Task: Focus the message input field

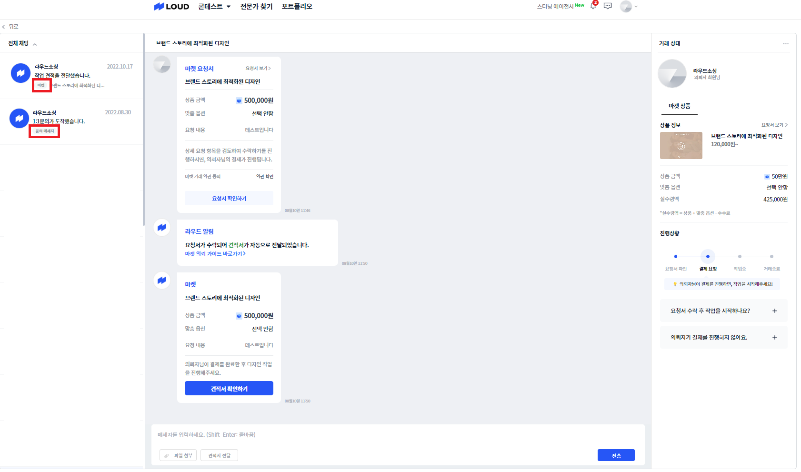Action: (398, 435)
